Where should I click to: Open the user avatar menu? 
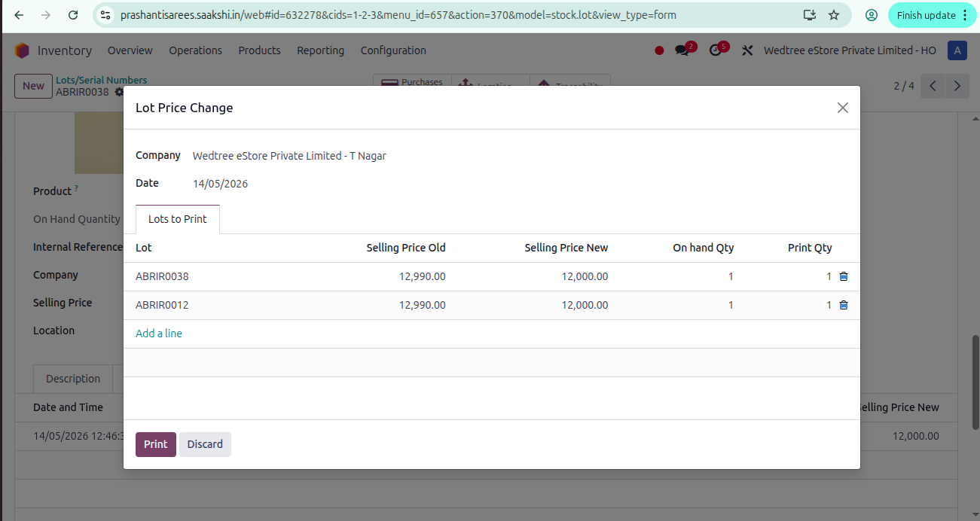click(x=957, y=50)
